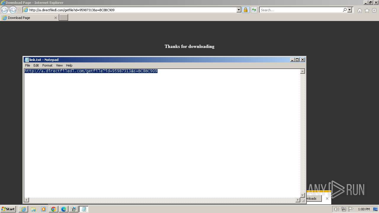This screenshot has width=379, height=213.
Task: Open the volume speaker tray icon
Action: point(336,209)
